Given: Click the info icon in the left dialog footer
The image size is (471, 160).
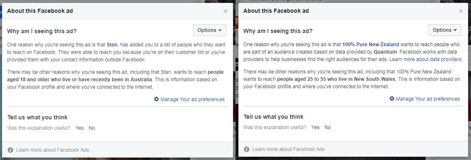Looking at the screenshot, I should [10, 150].
